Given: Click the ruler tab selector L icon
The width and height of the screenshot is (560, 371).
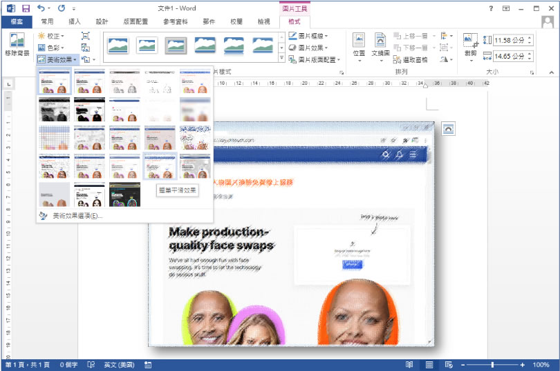Looking at the screenshot, I should tap(8, 84).
